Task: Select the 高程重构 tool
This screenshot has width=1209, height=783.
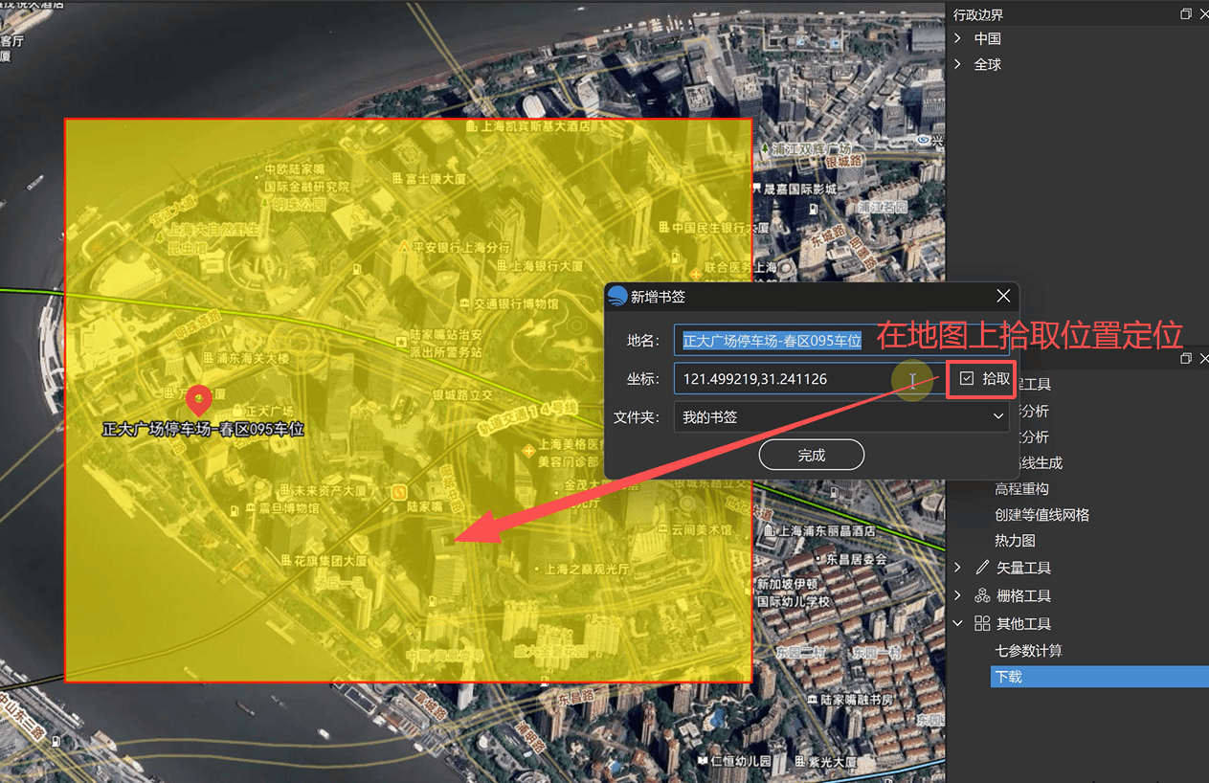Action: point(1022,488)
